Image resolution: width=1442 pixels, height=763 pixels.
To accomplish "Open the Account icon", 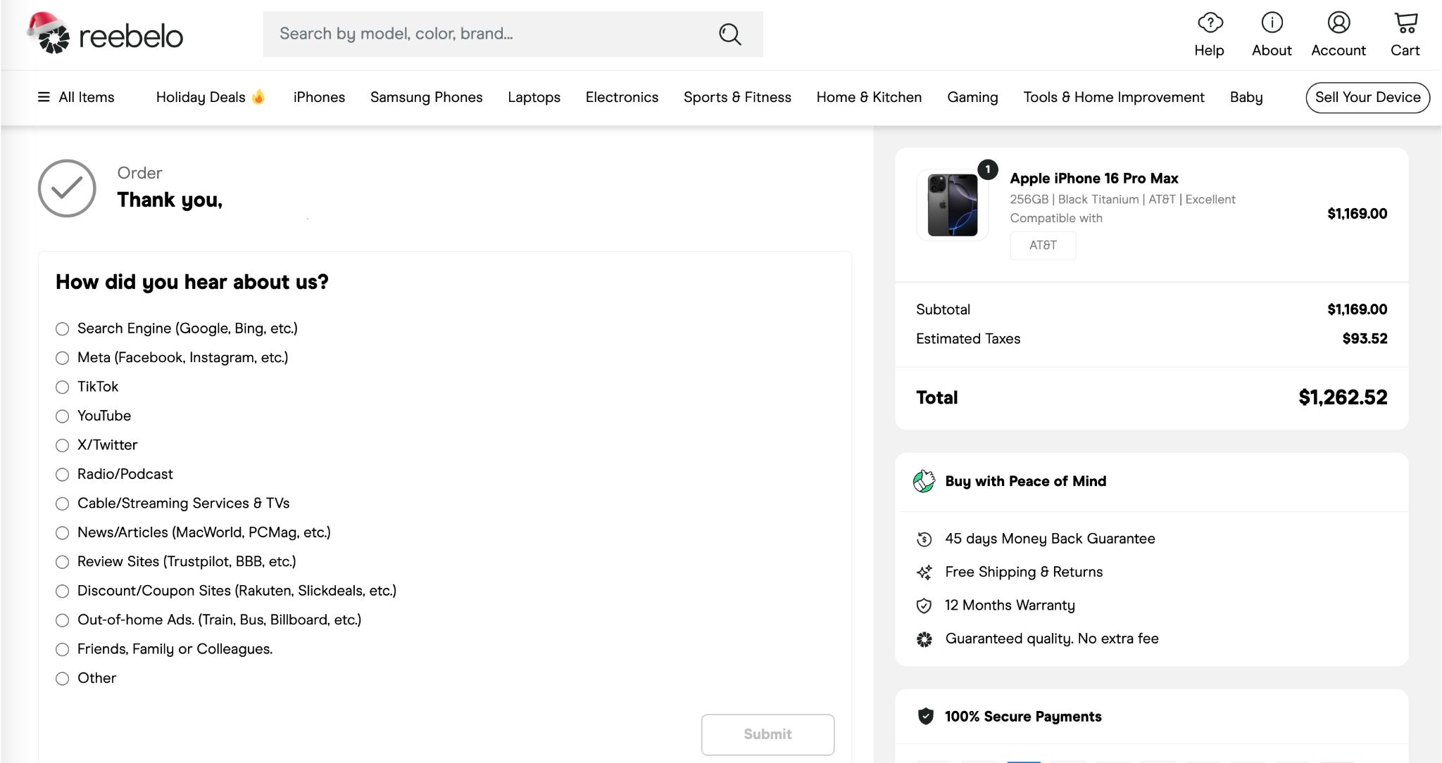I will [x=1338, y=23].
